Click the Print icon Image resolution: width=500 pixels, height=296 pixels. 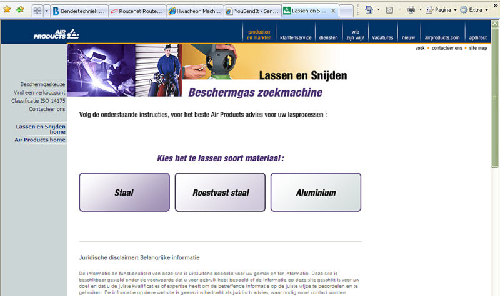coord(411,10)
